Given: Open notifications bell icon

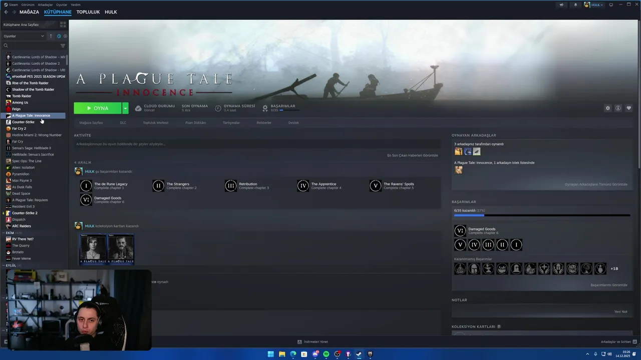Looking at the screenshot, I should click(575, 4).
